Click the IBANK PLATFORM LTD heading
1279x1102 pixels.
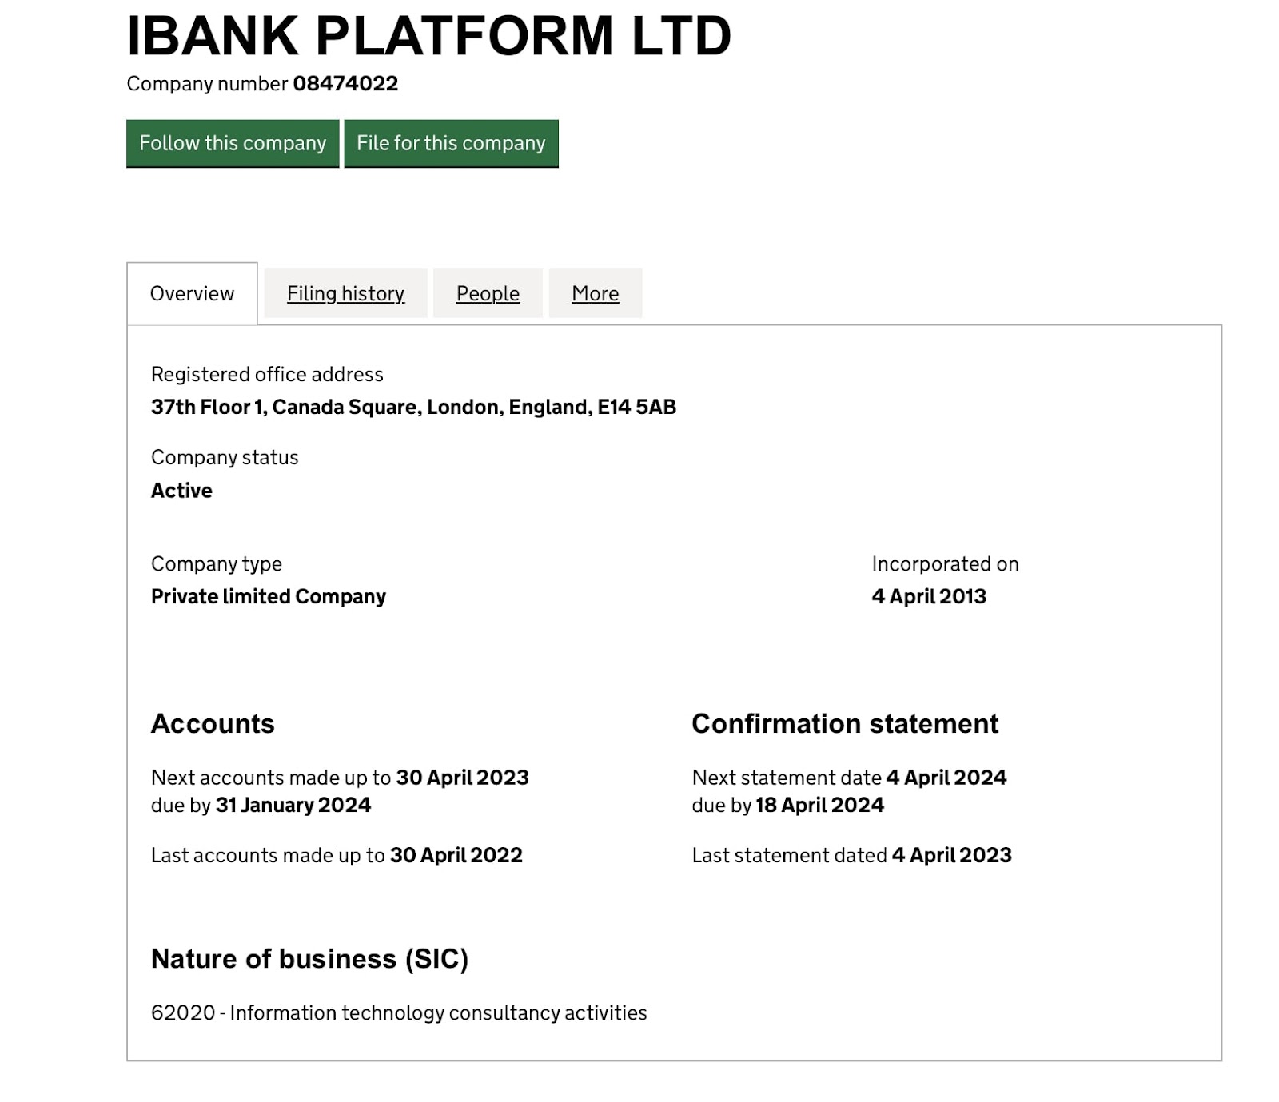tap(429, 36)
